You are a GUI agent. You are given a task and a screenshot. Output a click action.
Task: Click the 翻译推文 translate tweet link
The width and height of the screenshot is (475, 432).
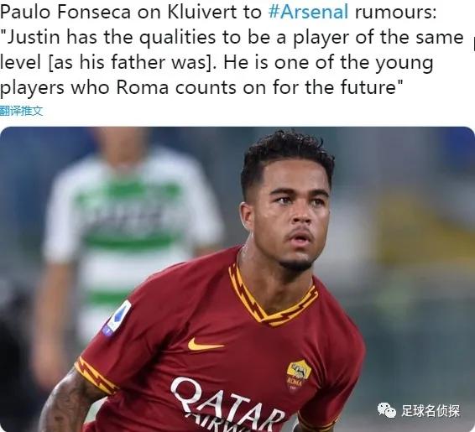click(x=22, y=111)
